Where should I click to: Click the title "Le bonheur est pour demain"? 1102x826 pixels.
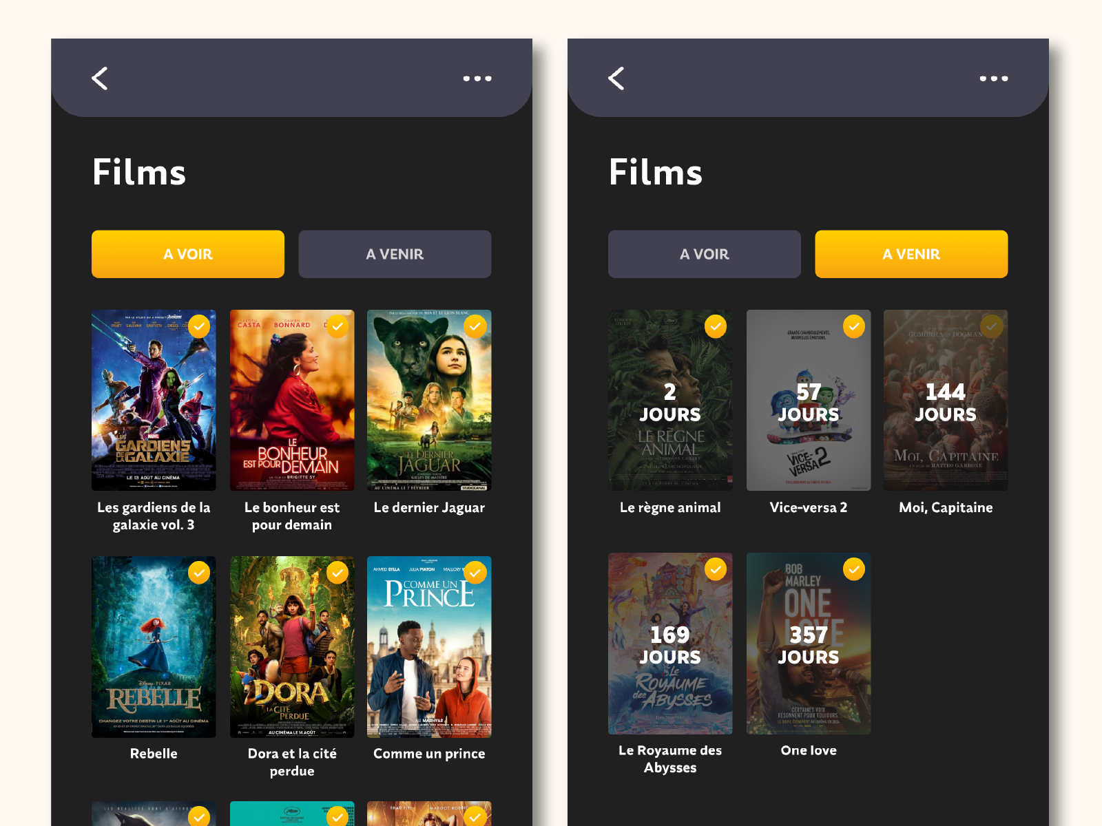tap(292, 516)
